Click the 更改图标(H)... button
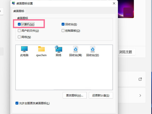This screenshot has width=152, height=114. 74,95
